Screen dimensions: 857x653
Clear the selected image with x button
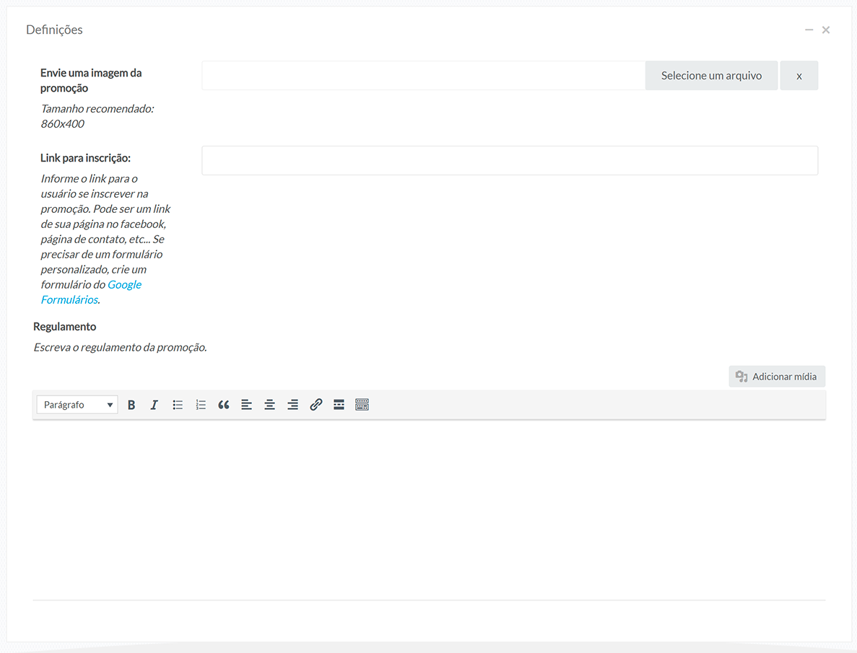pyautogui.click(x=799, y=76)
